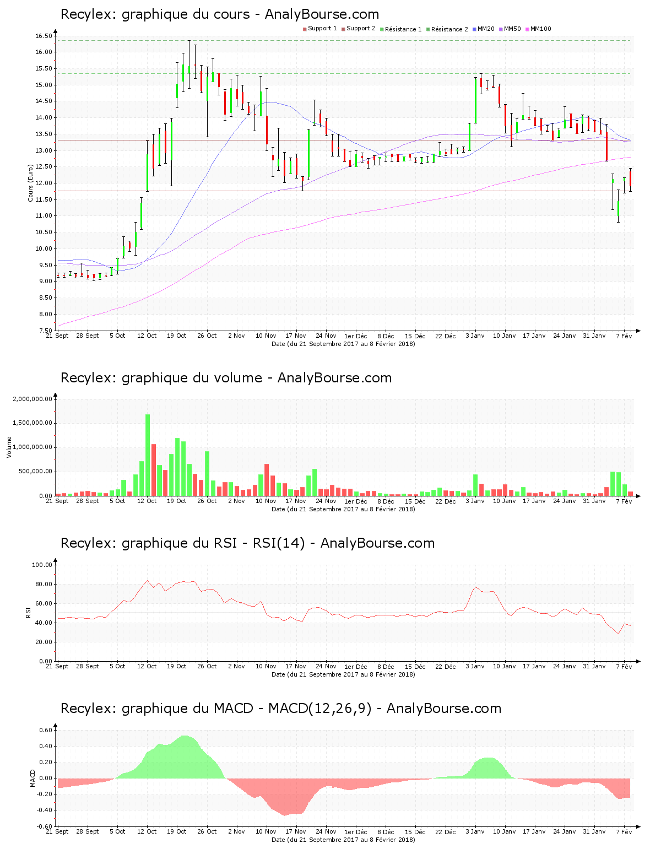
Task: Click the tall green candlestick at 3 Janv
Action: tap(475, 101)
